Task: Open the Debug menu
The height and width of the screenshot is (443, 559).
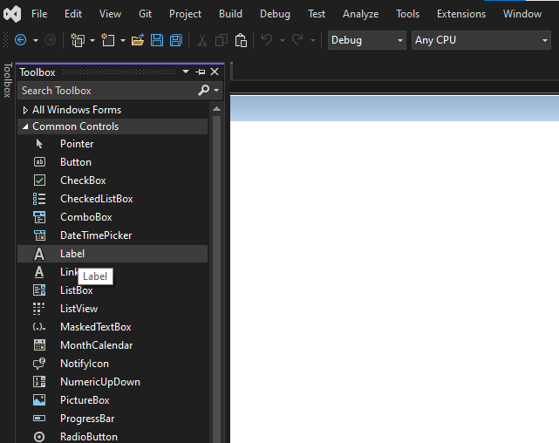Action: pos(275,14)
